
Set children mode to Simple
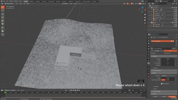pos(164,97)
